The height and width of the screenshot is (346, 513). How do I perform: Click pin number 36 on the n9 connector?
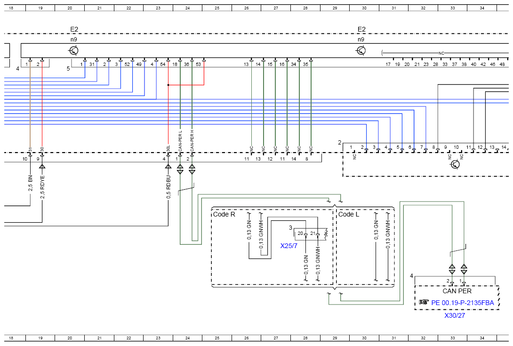[186, 64]
